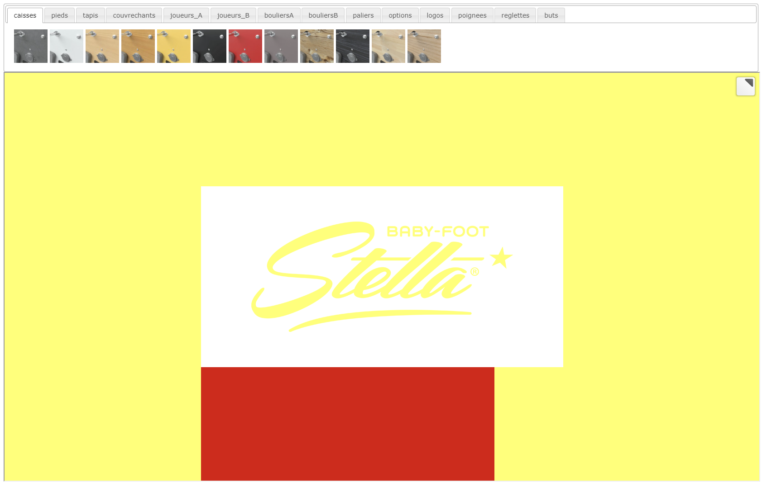Click the Stella Baby-Foot logo image
Viewport: 762px width, 487px height.
pos(382,277)
